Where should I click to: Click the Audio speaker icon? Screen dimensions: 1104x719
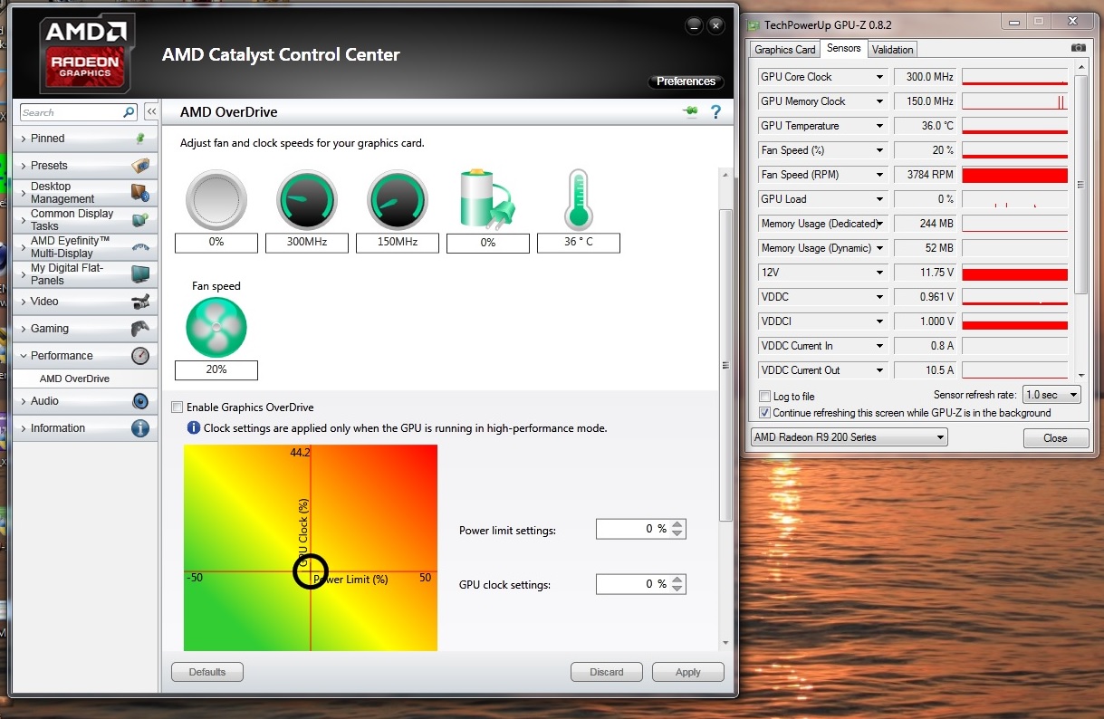pos(139,401)
